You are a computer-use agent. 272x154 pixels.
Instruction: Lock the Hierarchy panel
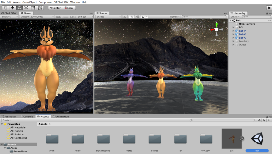tap(267, 13)
